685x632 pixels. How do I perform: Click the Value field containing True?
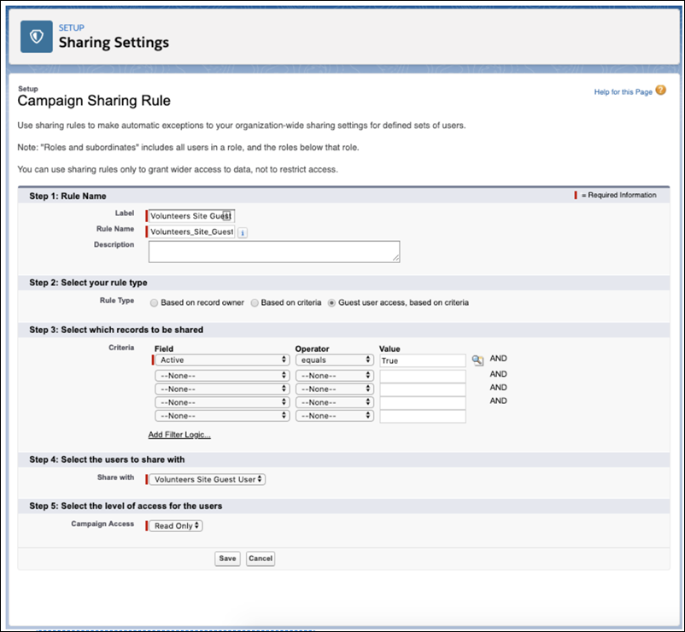coord(422,361)
